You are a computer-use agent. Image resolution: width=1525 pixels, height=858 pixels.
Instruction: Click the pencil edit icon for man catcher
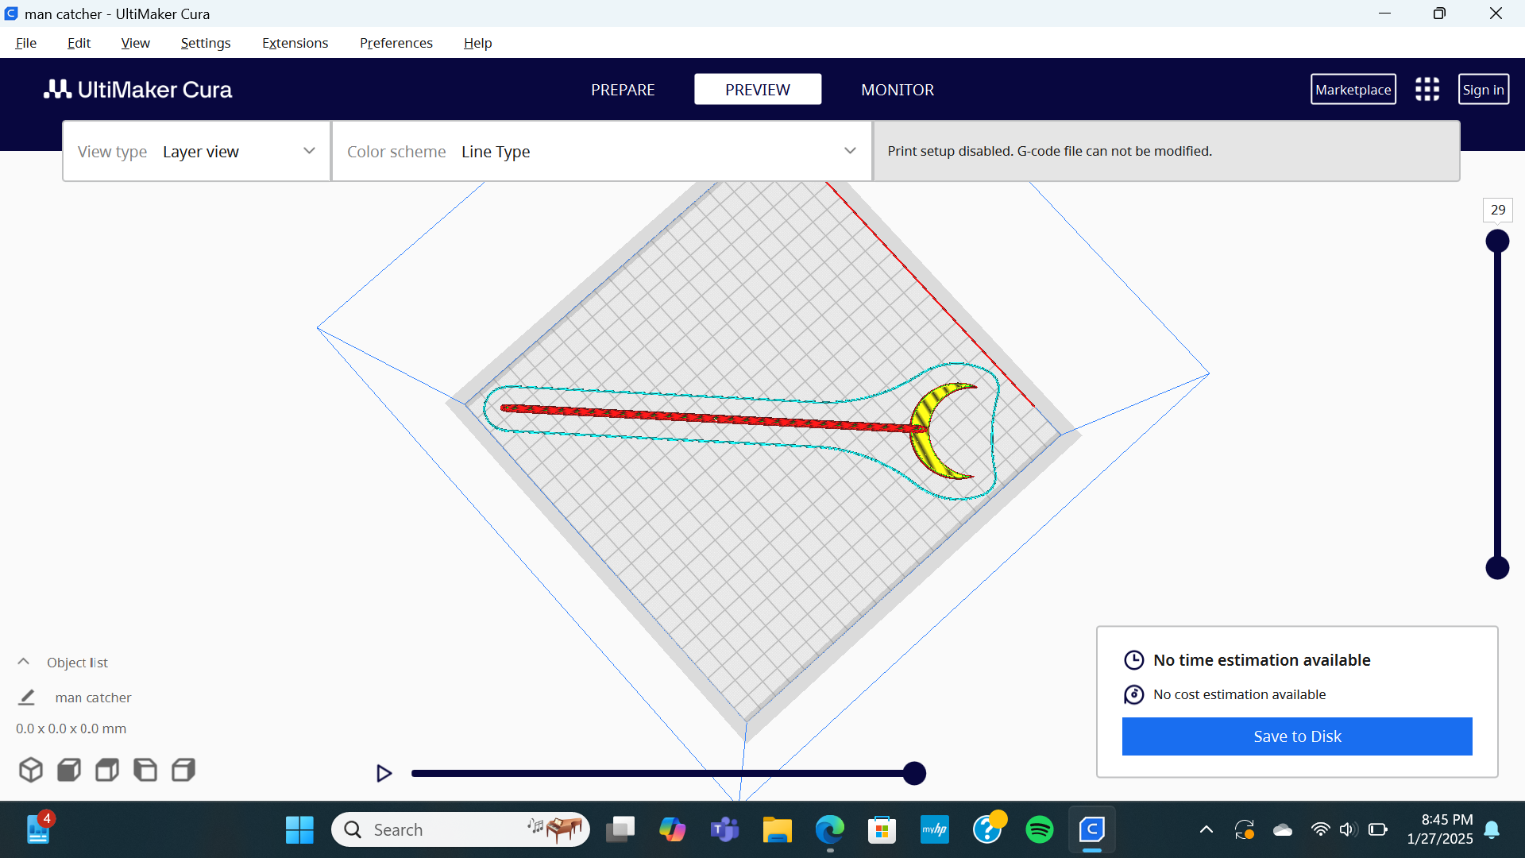tap(26, 698)
